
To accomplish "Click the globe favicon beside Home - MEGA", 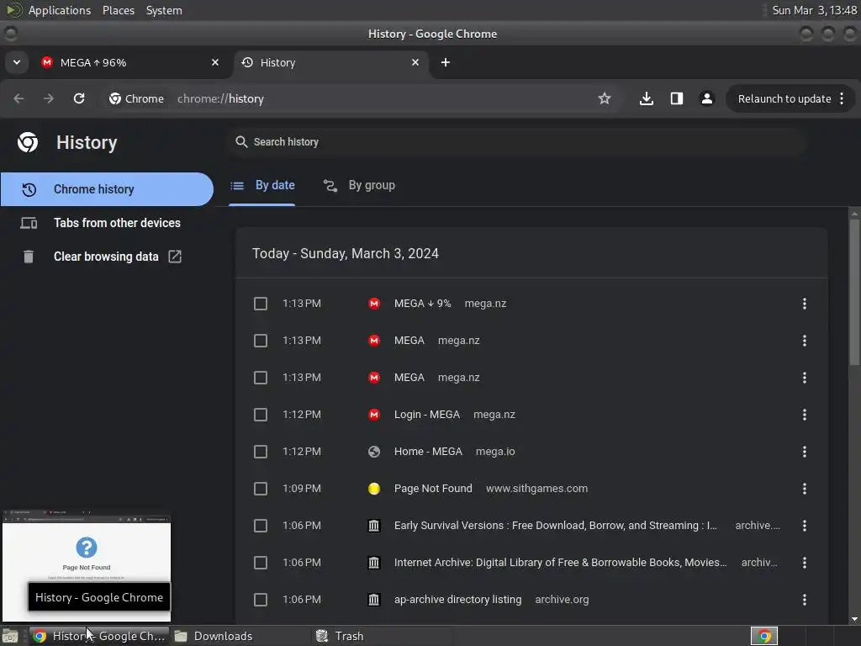I will pyautogui.click(x=374, y=452).
